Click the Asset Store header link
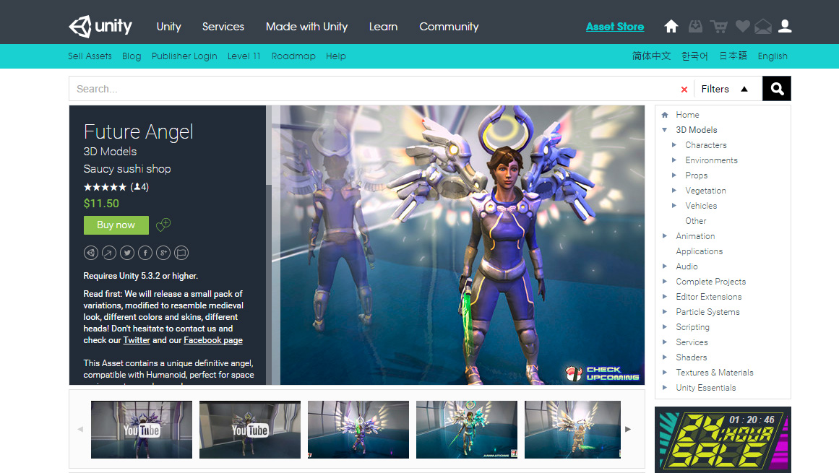Image resolution: width=839 pixels, height=473 pixels. coord(615,27)
